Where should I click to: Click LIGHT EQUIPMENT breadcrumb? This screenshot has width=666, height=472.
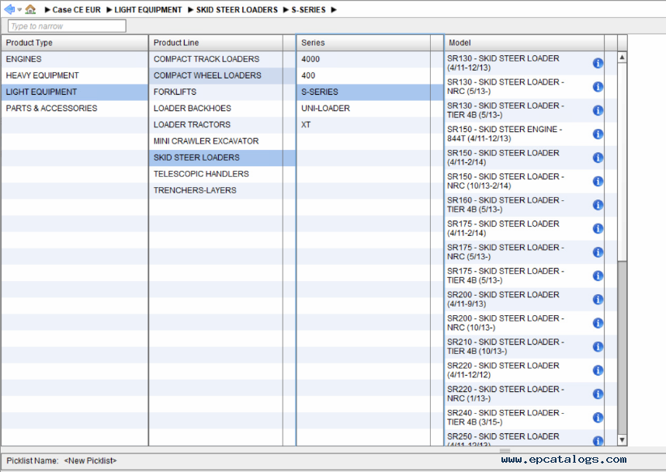(147, 10)
